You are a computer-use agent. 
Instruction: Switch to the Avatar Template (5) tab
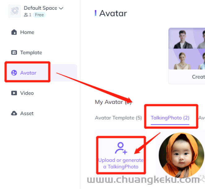(x=118, y=118)
